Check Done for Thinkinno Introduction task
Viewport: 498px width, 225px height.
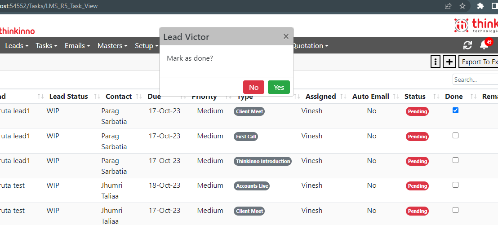tap(455, 160)
